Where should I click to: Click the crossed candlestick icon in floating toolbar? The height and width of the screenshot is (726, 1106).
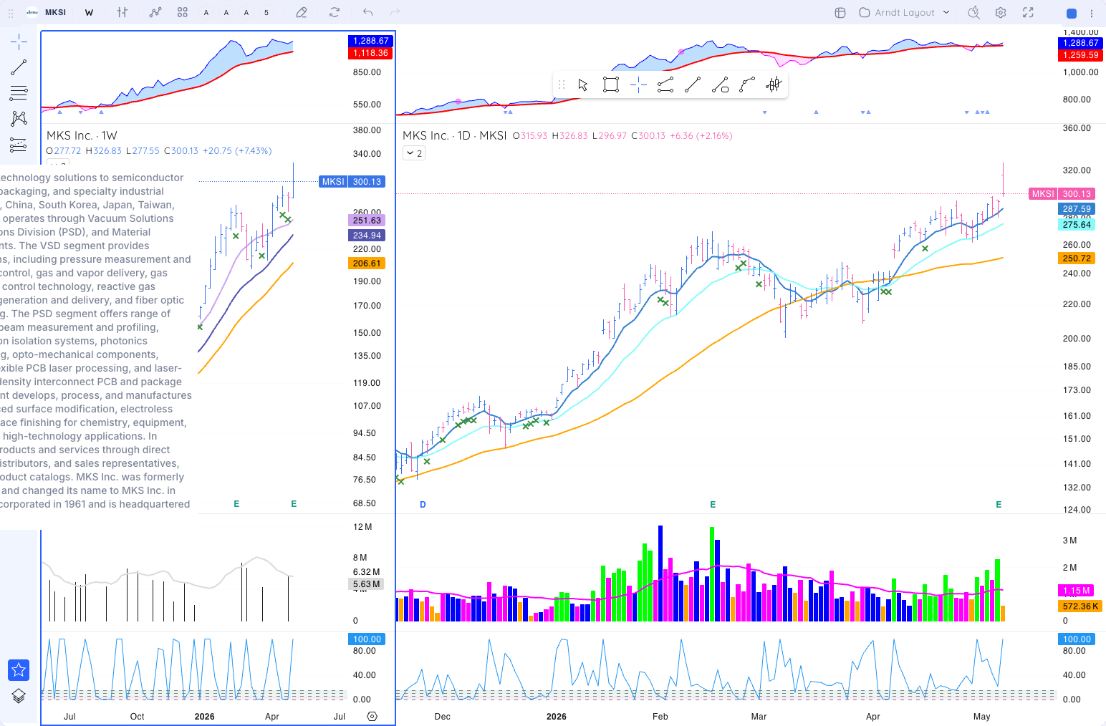click(774, 85)
